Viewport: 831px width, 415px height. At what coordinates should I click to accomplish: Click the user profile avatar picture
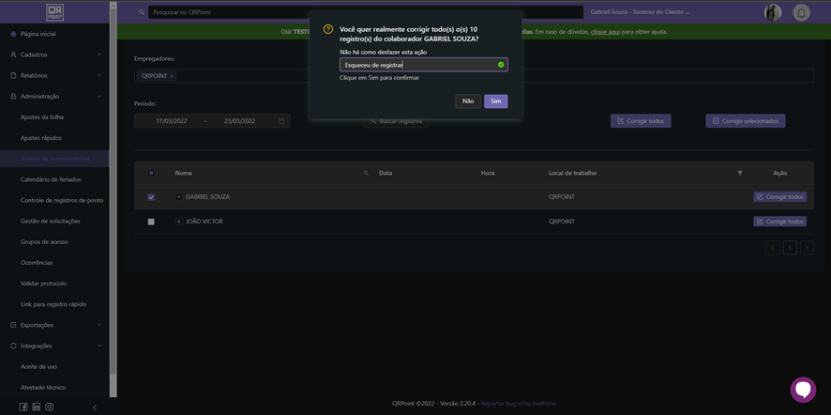[773, 12]
